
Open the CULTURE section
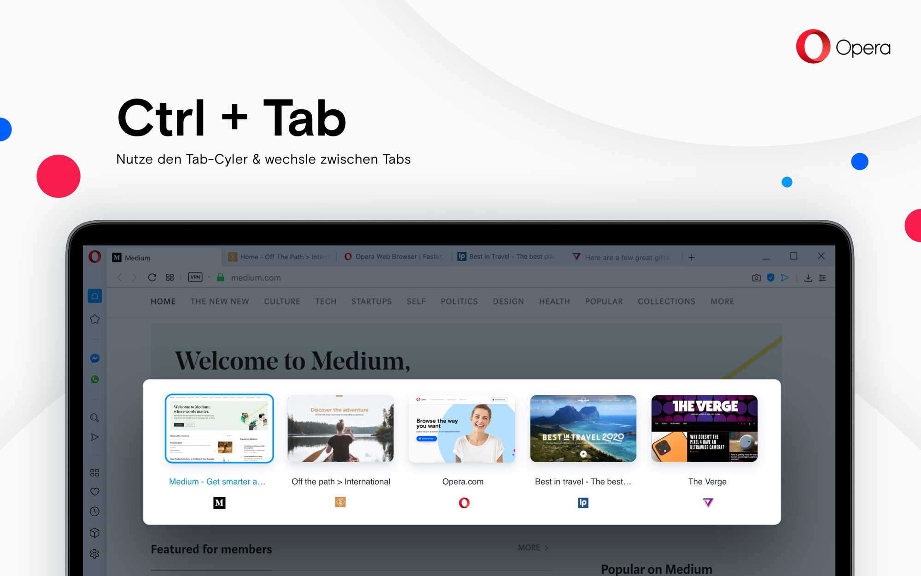pyautogui.click(x=282, y=301)
